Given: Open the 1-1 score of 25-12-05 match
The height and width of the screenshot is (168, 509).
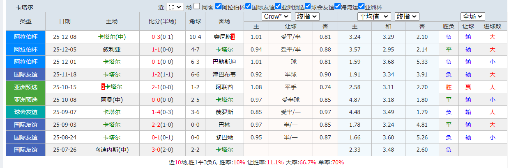Looking at the screenshot, I should point(156,49).
